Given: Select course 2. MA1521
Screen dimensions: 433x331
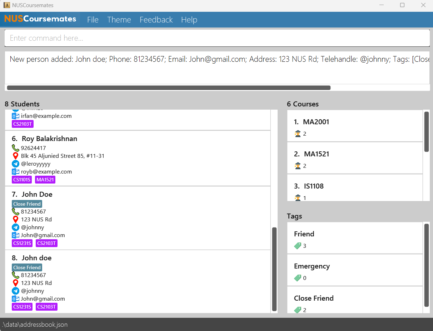Looking at the screenshot, I should click(x=312, y=154).
